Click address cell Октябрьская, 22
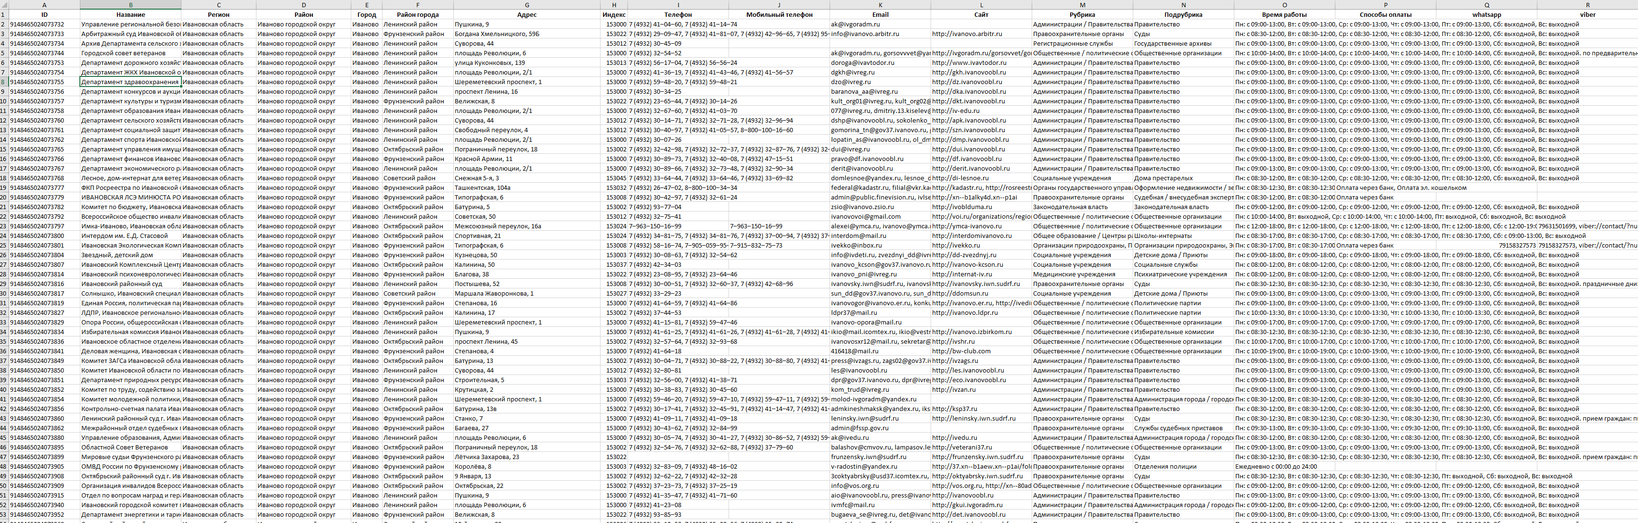Image resolution: width=1638 pixels, height=523 pixels. pyautogui.click(x=526, y=486)
